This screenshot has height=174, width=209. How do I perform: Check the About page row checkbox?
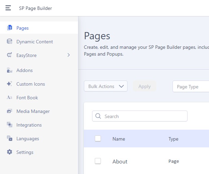pos(98,161)
